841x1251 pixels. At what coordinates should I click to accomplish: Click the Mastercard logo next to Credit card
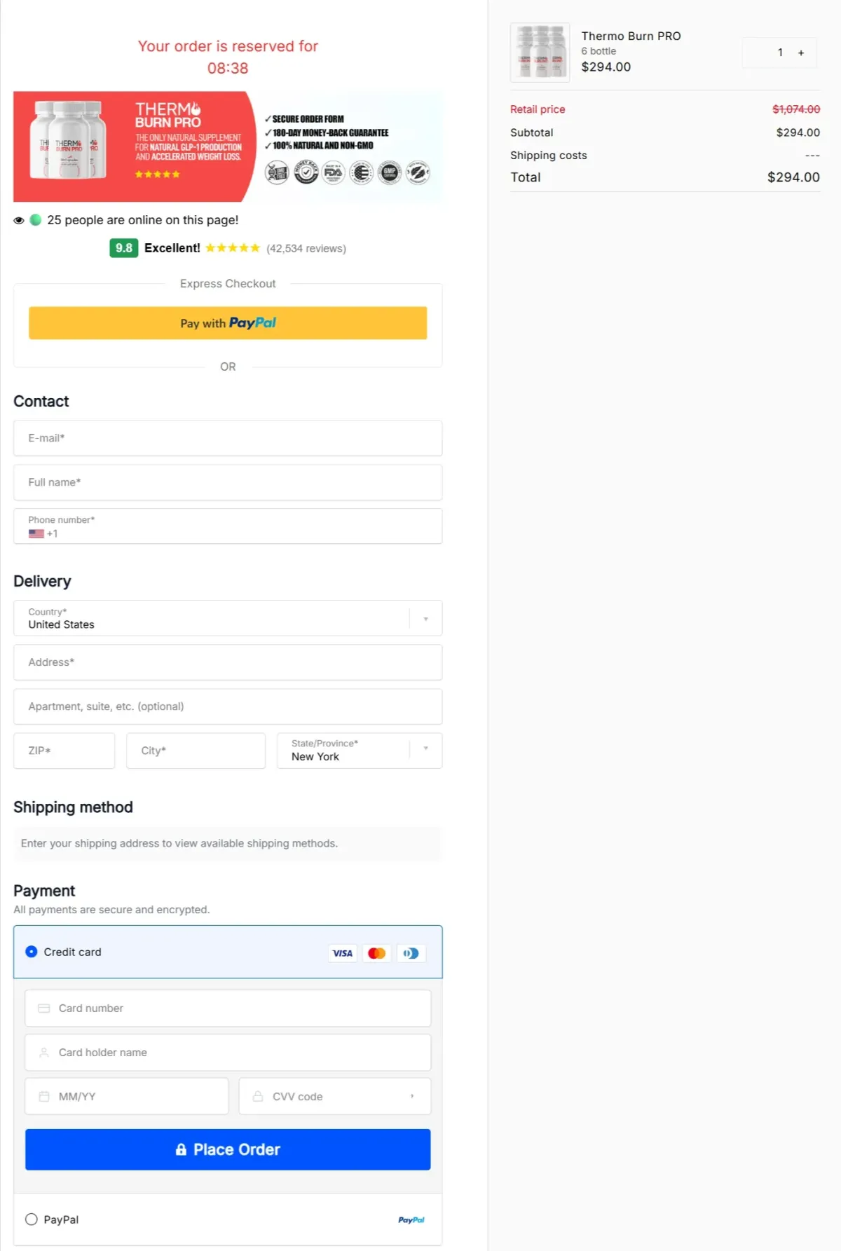coord(376,952)
